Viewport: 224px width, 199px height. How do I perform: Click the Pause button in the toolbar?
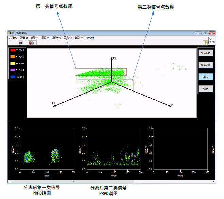(35, 43)
